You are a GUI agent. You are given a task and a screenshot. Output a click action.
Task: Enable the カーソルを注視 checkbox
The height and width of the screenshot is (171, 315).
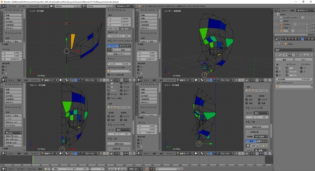point(109,75)
